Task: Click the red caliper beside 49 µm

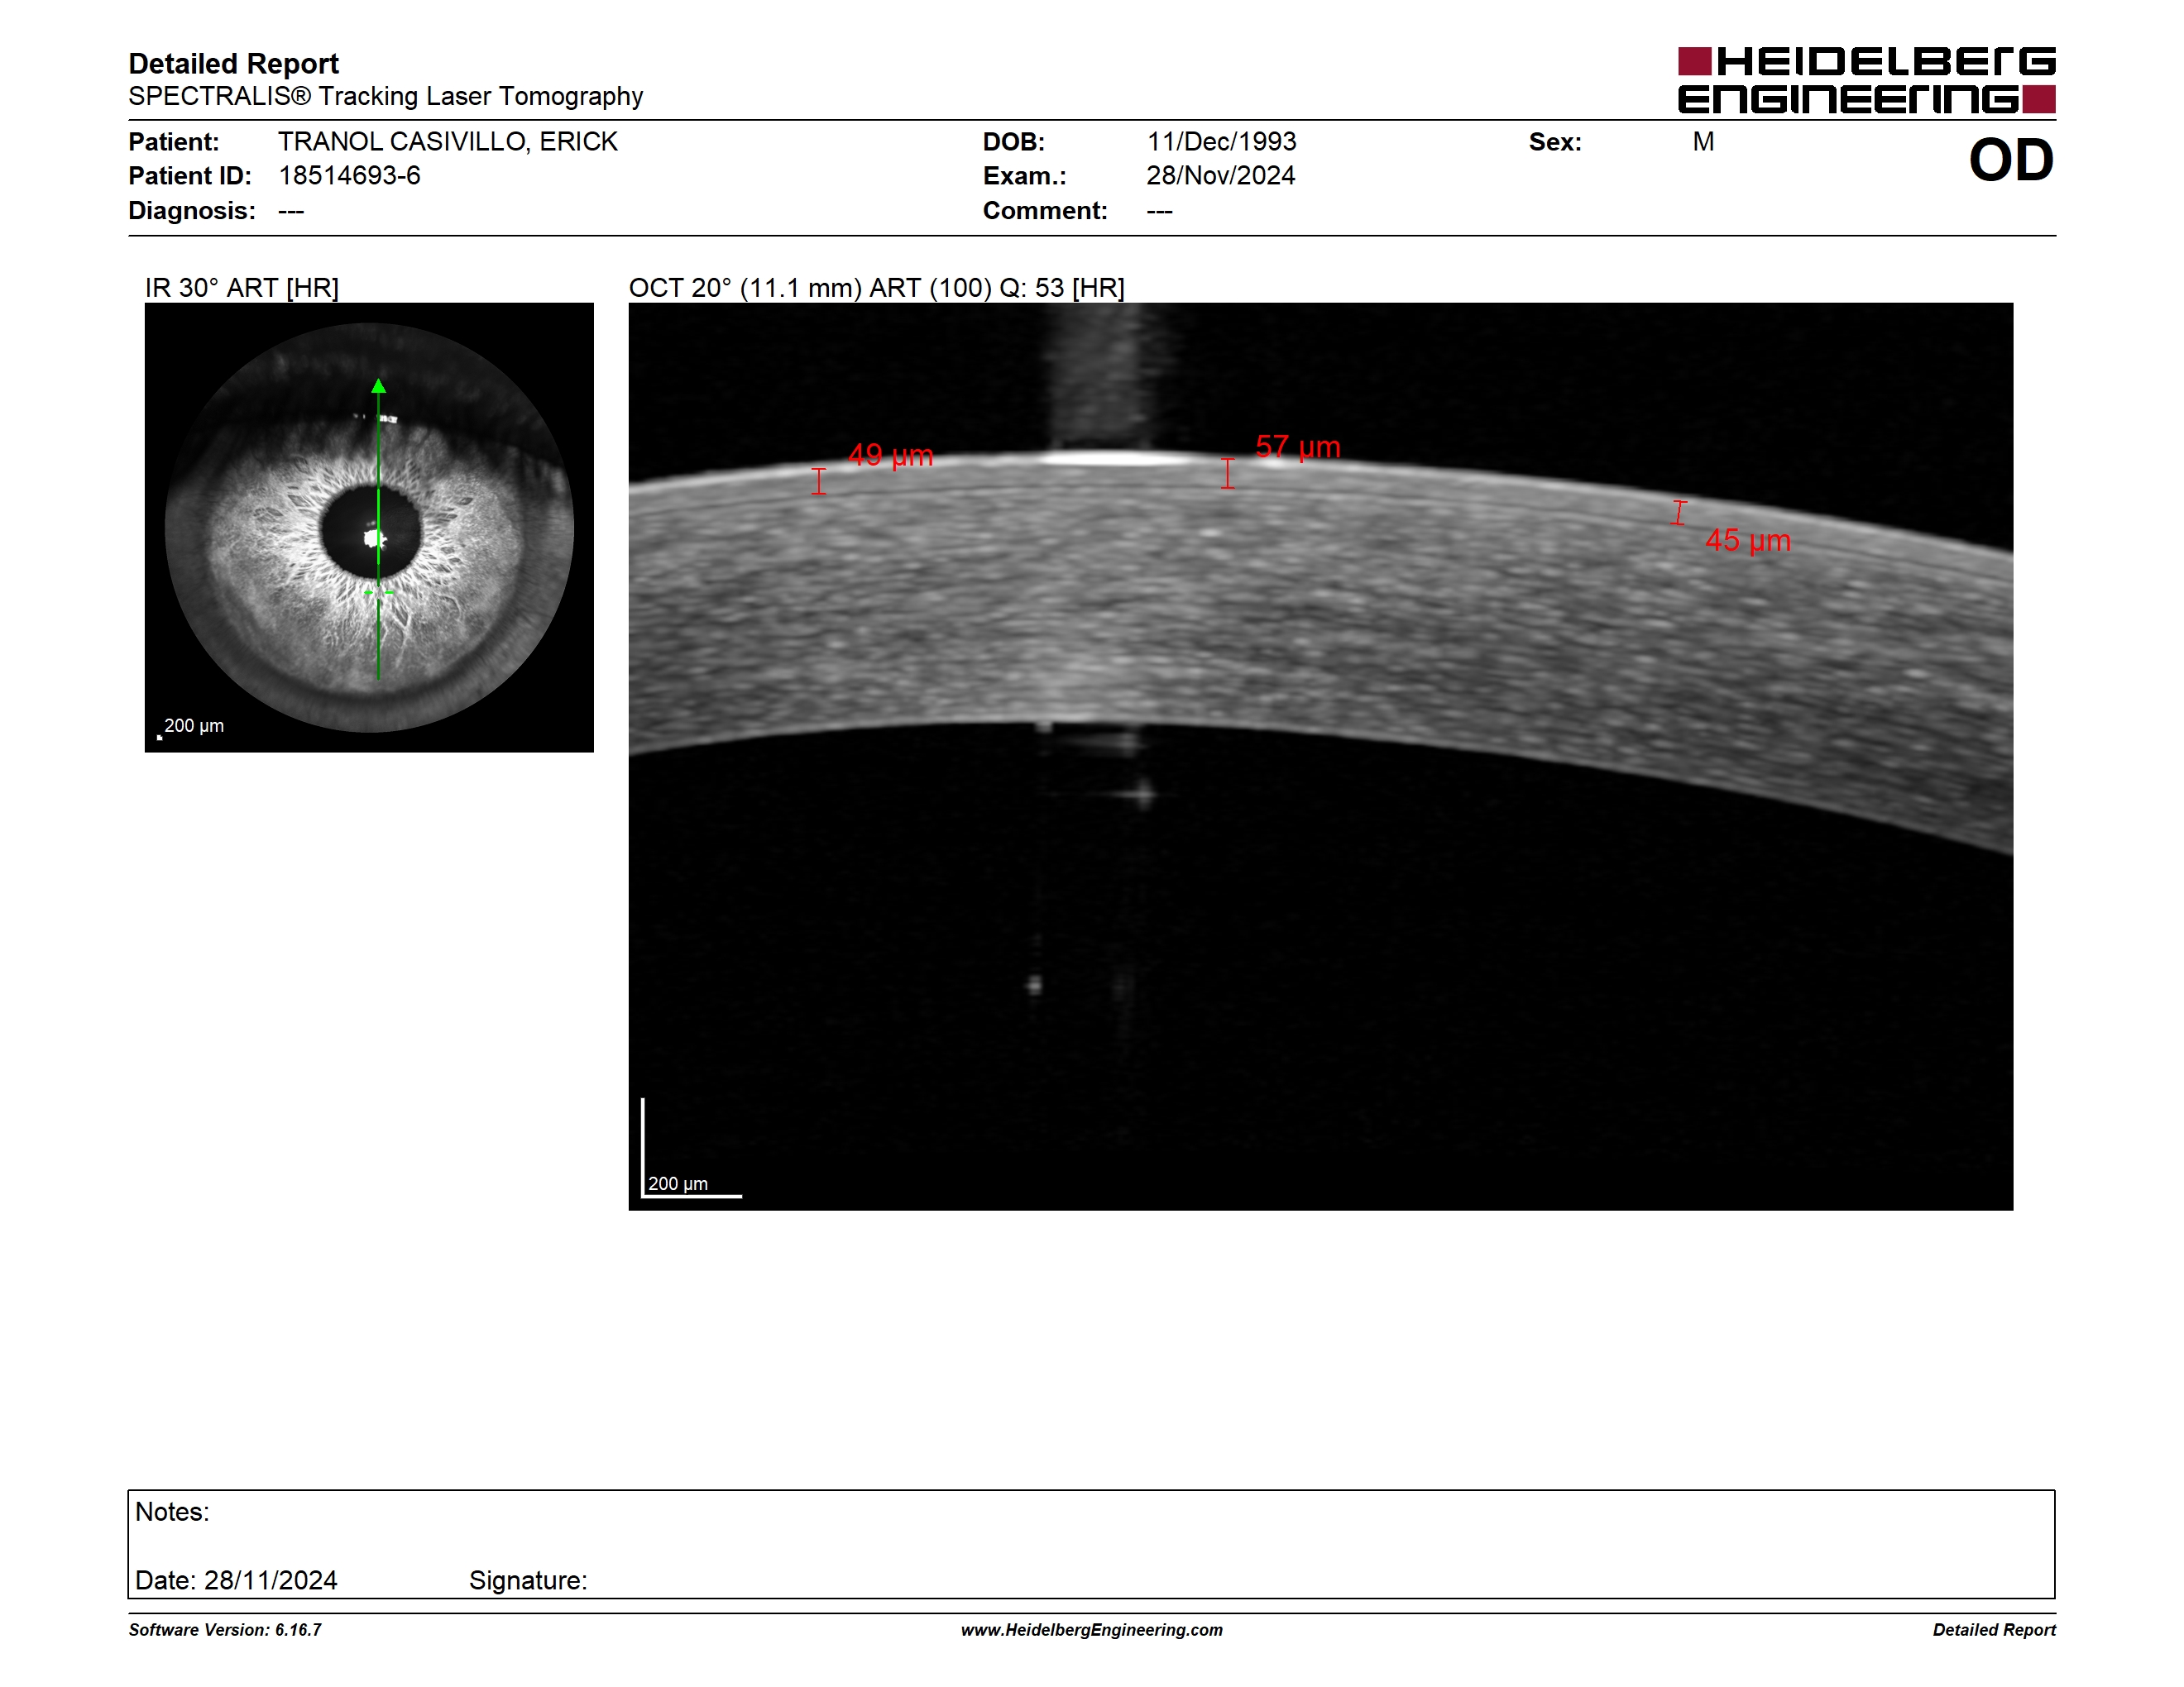Action: pyautogui.click(x=819, y=482)
